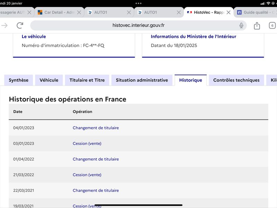Viewport: 277px width, 208px height.
Task: Close the HistoVec tab
Action: point(229,12)
